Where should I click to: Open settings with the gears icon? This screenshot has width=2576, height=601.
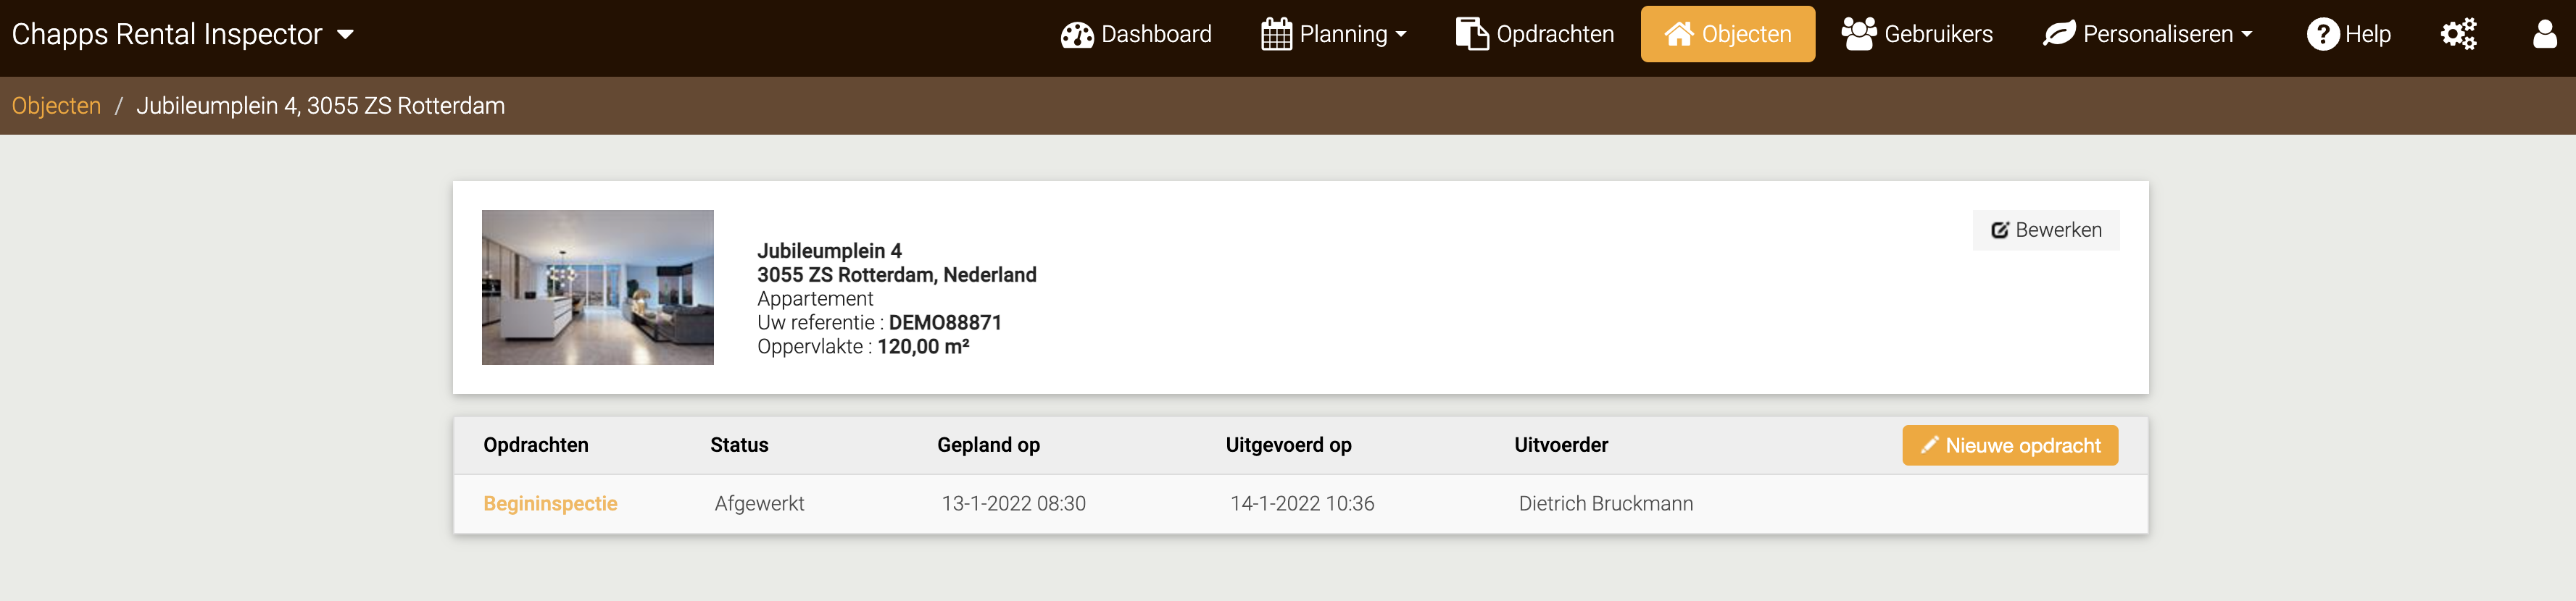coord(2458,35)
